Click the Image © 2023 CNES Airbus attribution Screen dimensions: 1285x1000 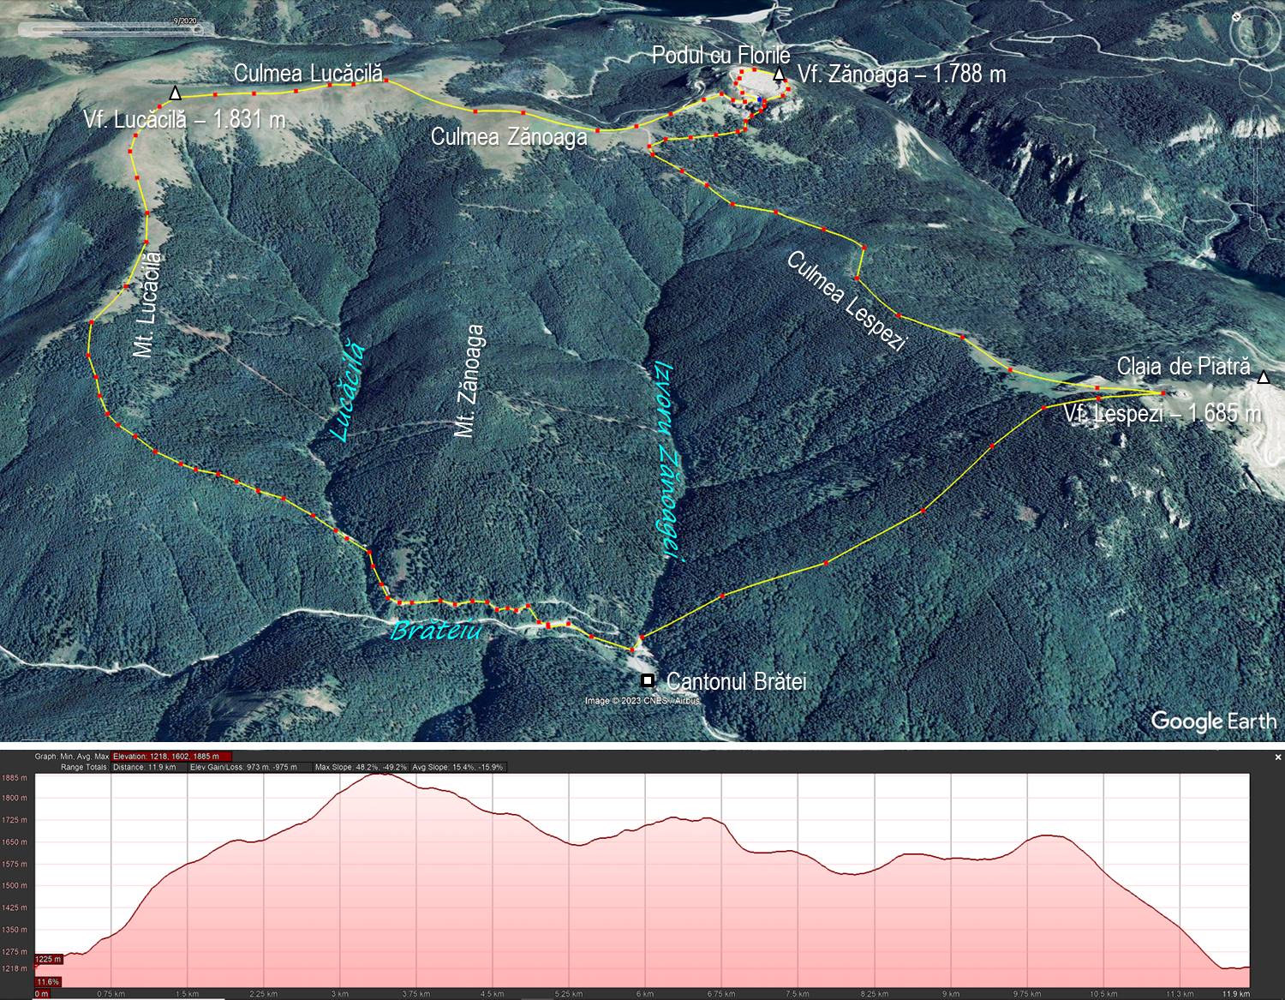[642, 701]
